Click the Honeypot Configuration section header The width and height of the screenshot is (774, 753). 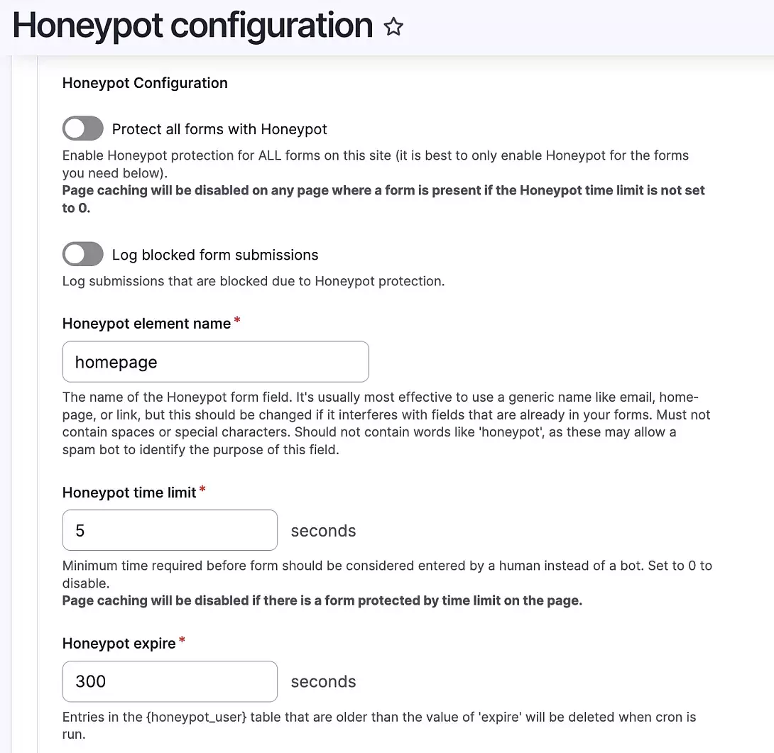[x=145, y=83]
